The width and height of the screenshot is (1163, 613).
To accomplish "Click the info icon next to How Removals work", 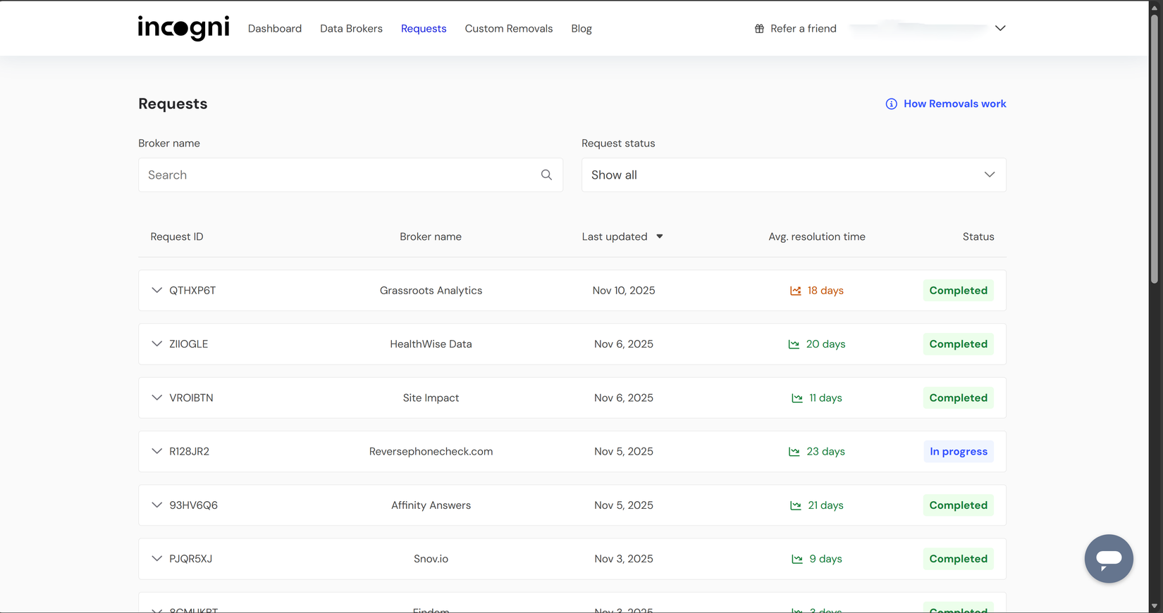I will pyautogui.click(x=891, y=104).
